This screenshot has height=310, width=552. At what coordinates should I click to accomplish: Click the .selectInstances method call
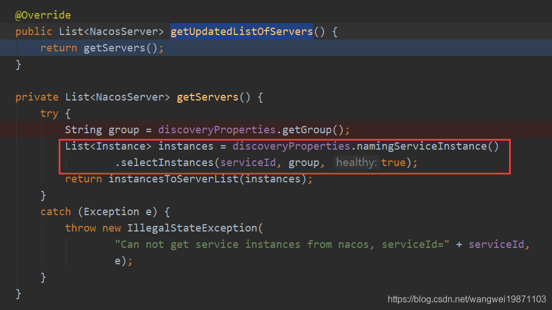tap(164, 163)
